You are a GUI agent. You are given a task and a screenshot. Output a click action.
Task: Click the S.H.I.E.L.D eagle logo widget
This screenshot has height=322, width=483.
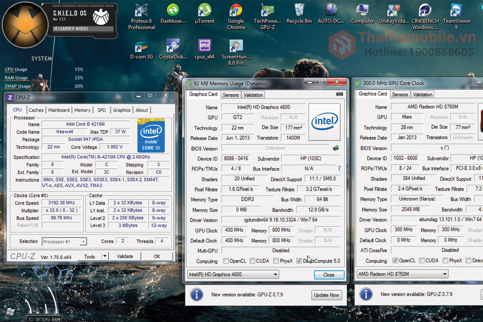[101, 17]
